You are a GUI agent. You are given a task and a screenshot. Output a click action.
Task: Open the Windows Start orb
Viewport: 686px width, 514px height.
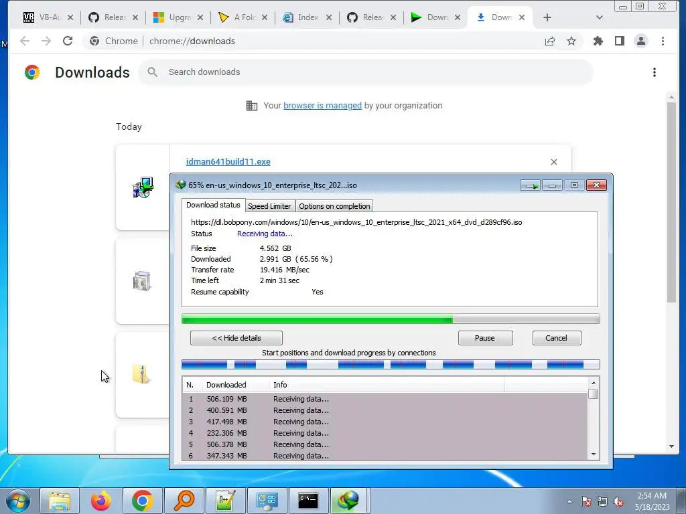18,501
